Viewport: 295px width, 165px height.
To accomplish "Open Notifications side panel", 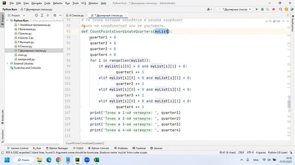I will click(x=293, y=23).
